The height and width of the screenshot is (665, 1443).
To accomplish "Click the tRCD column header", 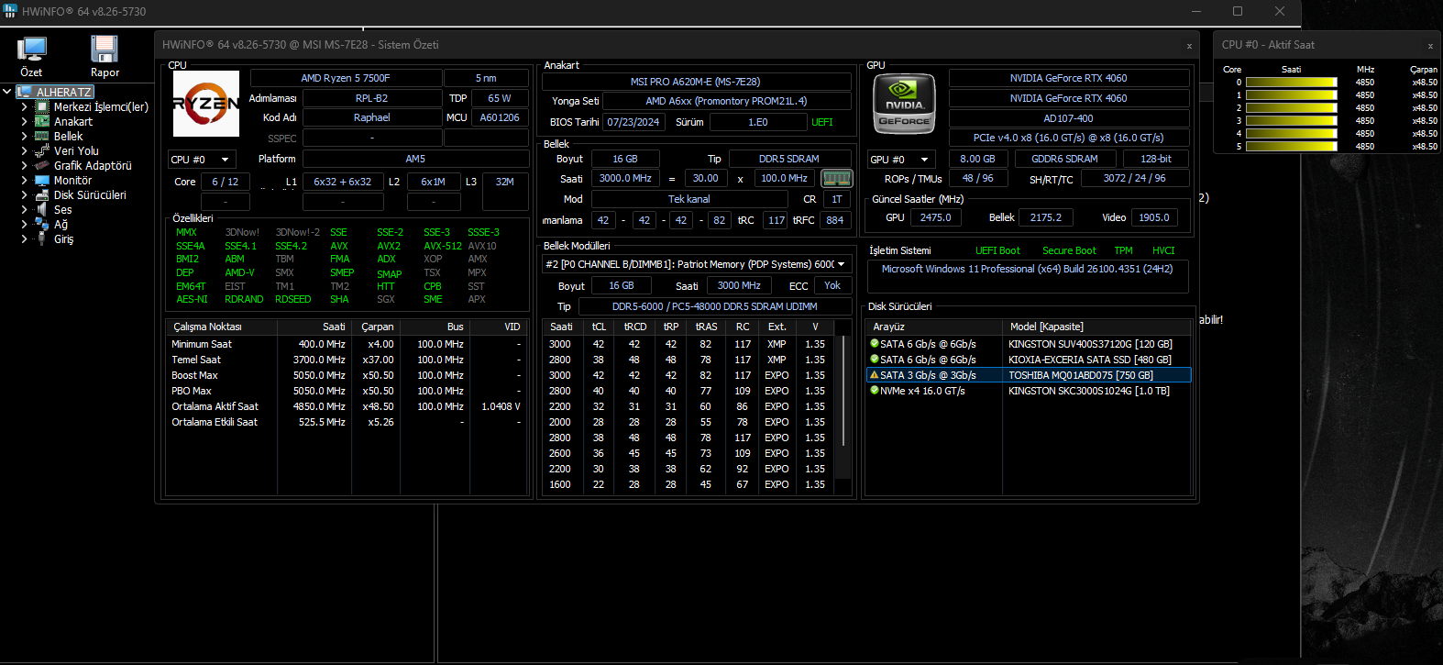I will point(635,327).
